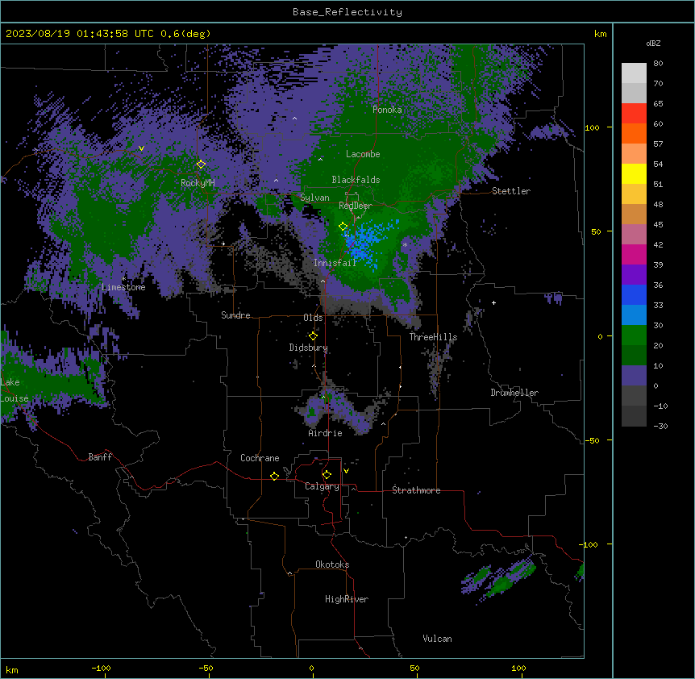Click the blue high-reflectivity core near Innisfail

point(367,245)
